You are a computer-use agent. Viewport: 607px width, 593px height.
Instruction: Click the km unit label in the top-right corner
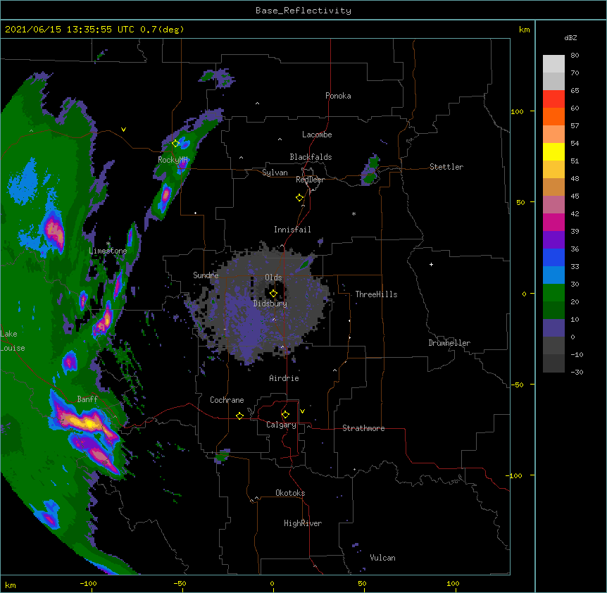pos(524,30)
